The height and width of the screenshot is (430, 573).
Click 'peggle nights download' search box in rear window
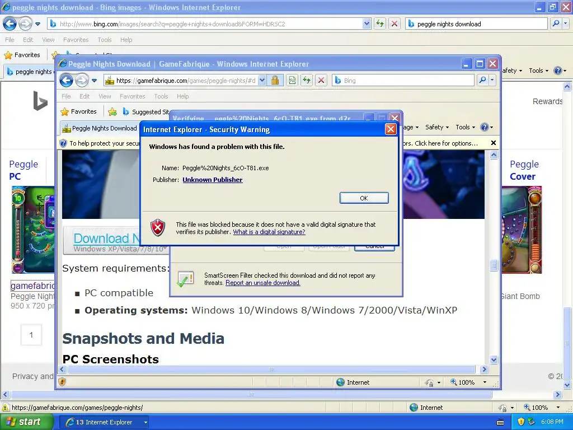coord(477,24)
